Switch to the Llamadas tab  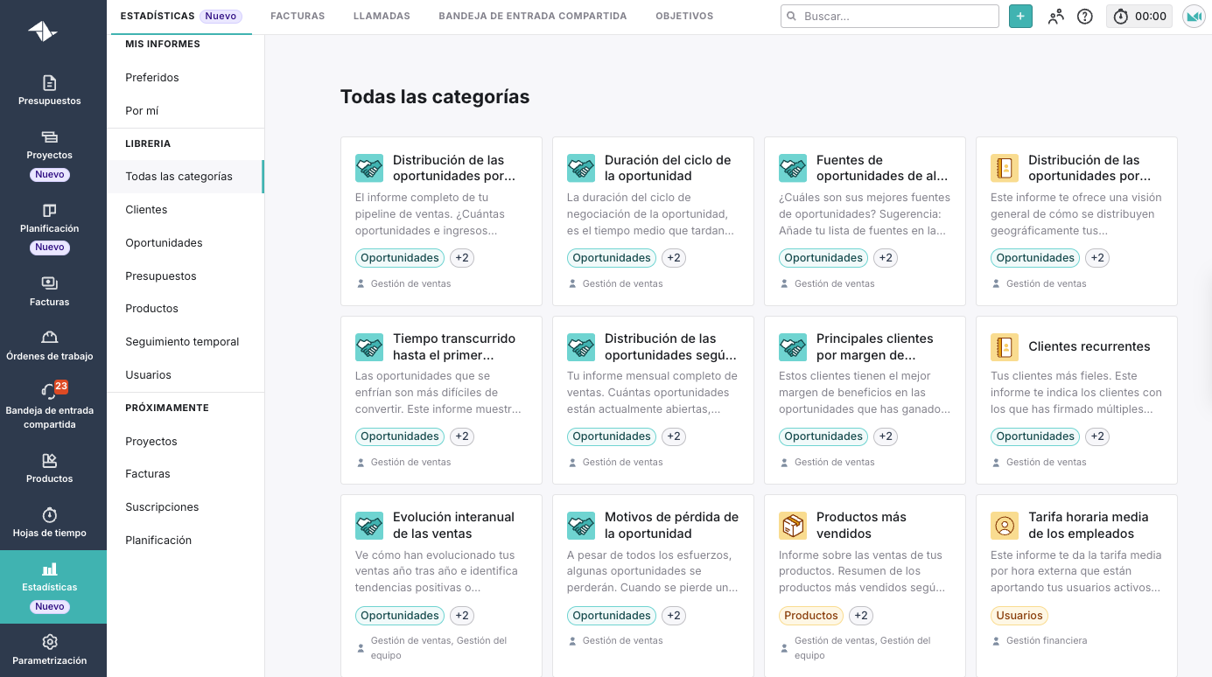pos(382,16)
